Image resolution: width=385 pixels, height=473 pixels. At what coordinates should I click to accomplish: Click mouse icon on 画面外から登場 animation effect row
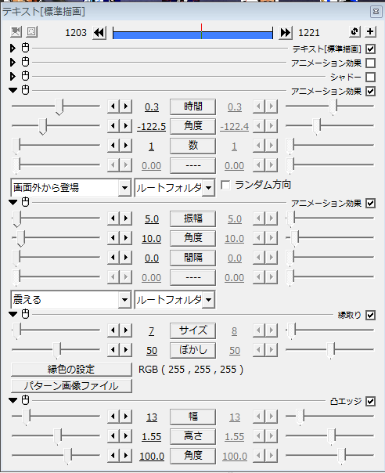click(26, 90)
